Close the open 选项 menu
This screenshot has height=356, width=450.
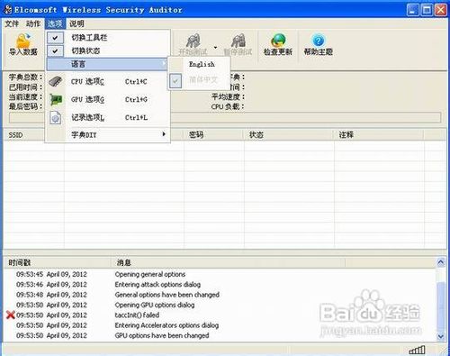tap(55, 23)
